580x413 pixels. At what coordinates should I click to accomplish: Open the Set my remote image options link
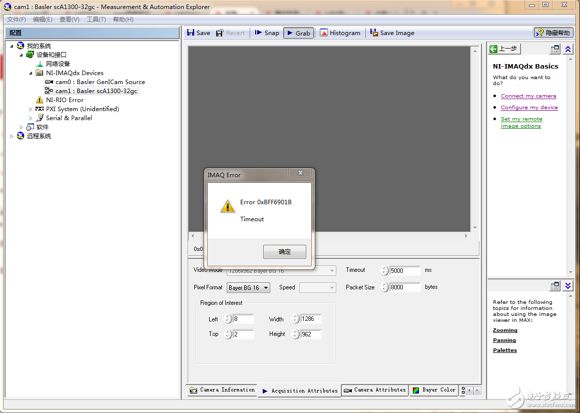coord(521,123)
